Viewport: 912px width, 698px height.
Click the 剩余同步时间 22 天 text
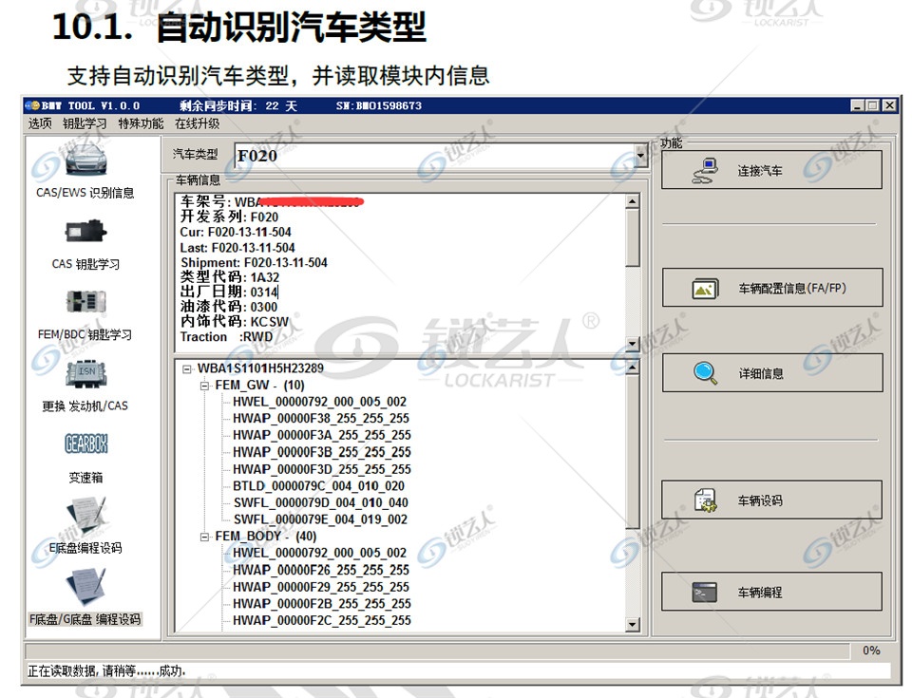pos(237,105)
